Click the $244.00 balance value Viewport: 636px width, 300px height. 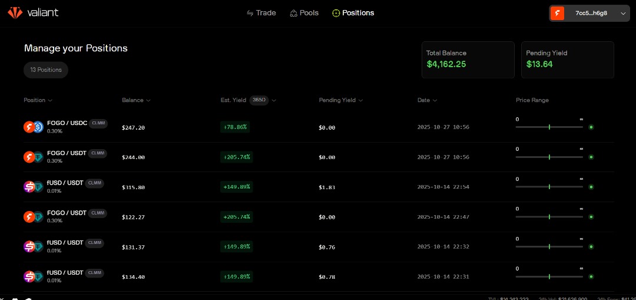[x=133, y=157]
